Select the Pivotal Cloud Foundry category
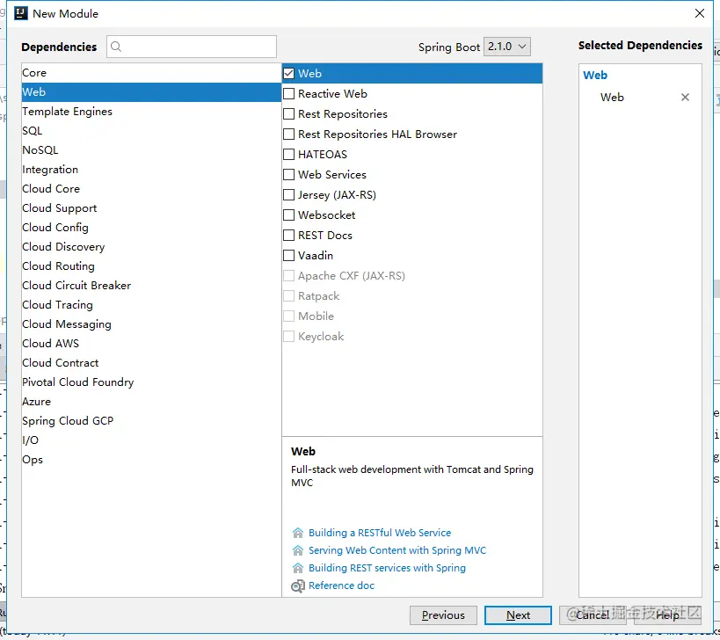 pos(151,382)
